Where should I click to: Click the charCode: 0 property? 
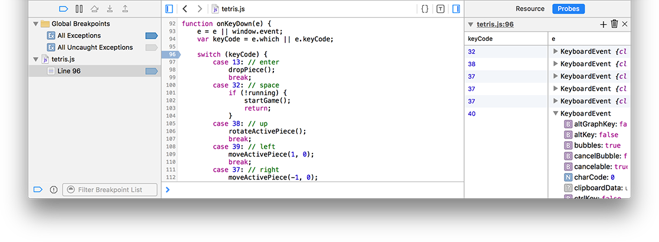click(x=595, y=177)
